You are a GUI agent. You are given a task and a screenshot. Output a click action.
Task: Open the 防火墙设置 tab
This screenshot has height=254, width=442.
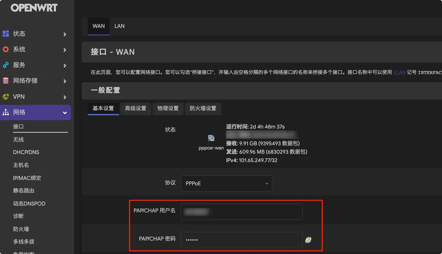click(203, 109)
